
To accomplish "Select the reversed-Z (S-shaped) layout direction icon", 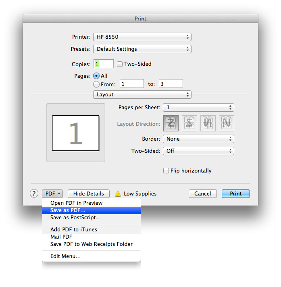I will tap(189, 124).
